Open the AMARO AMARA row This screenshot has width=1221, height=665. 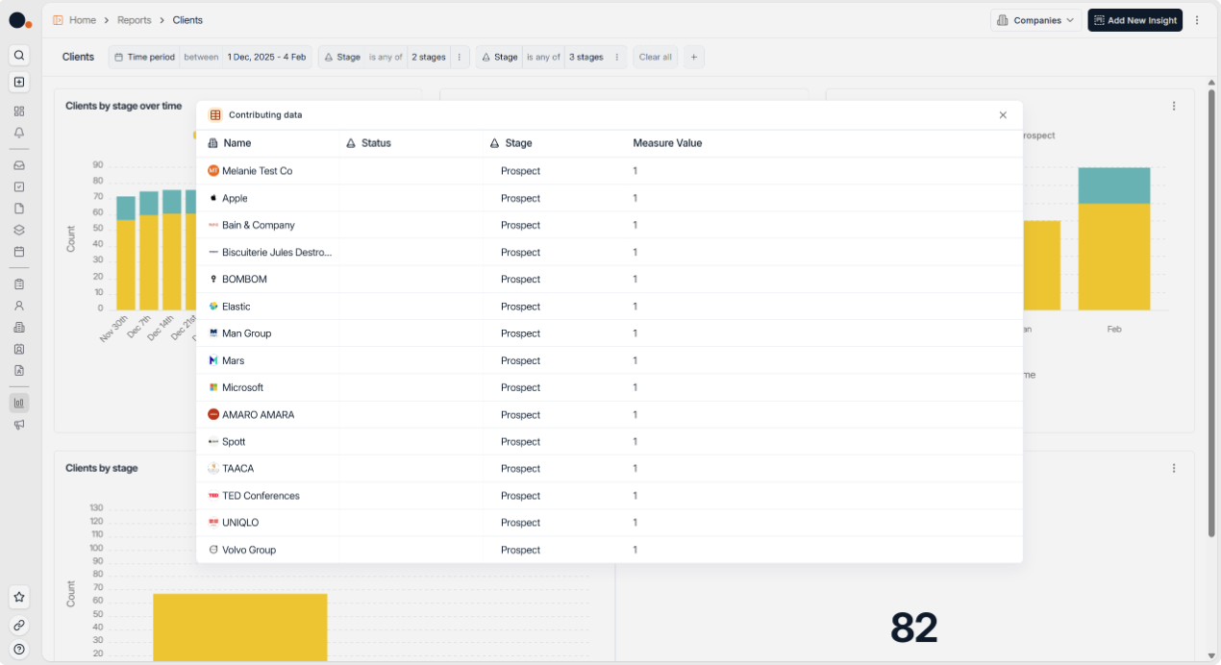click(x=610, y=414)
